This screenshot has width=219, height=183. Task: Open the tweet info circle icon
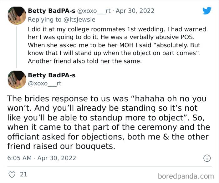click(207, 158)
